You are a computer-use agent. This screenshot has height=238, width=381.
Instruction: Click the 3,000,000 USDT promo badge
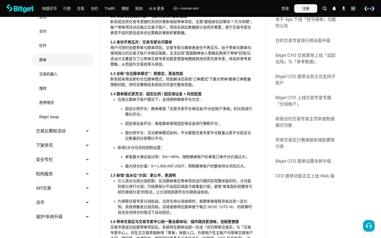tap(186, 8)
